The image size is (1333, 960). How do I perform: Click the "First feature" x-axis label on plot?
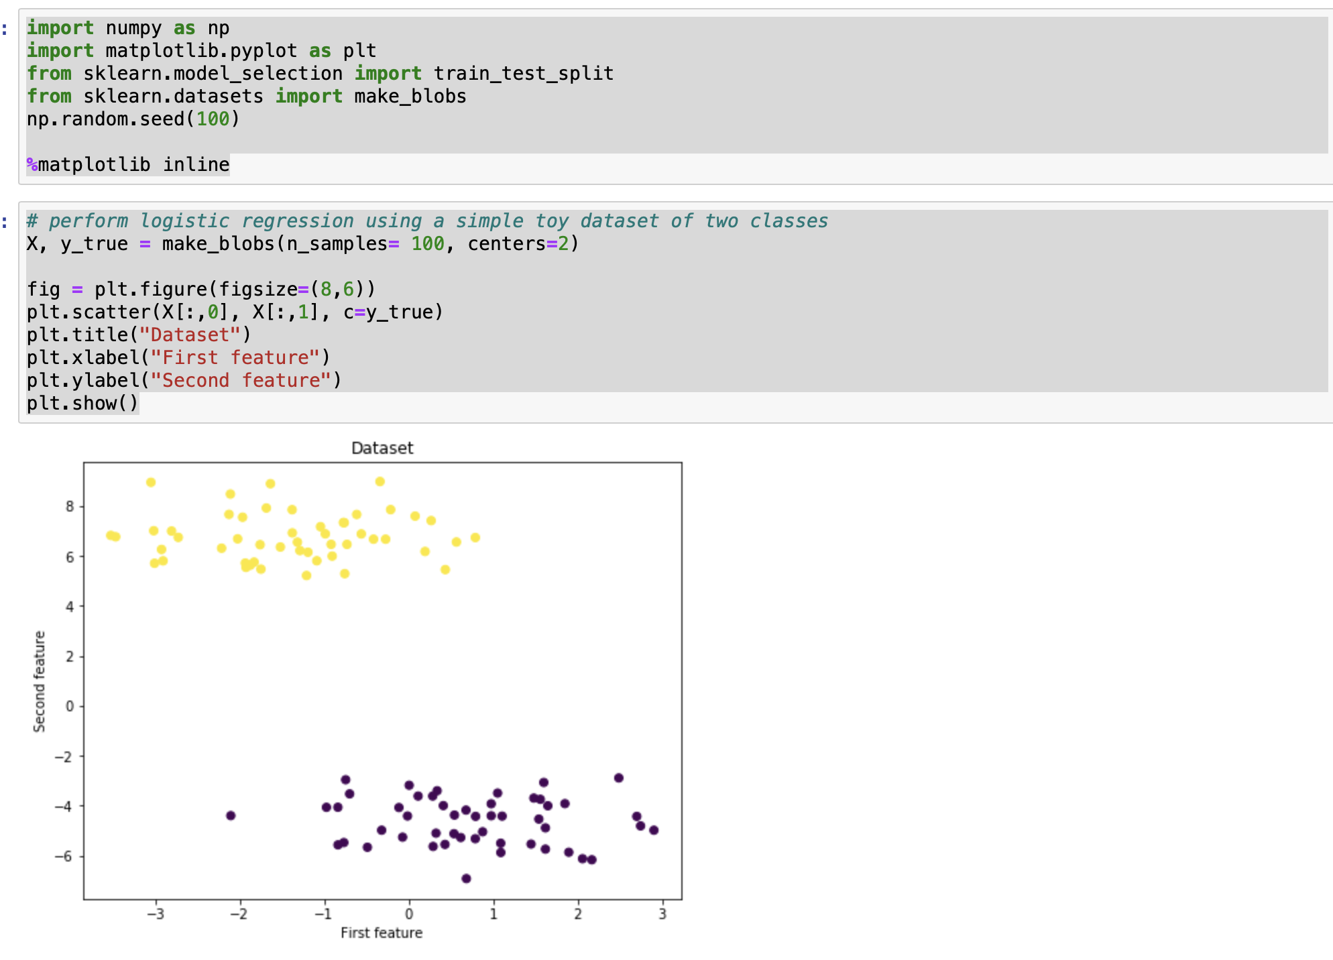click(382, 933)
